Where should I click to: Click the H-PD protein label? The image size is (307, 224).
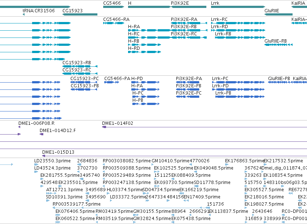point(137,79)
